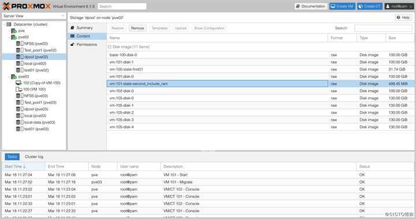The height and width of the screenshot is (219, 416).
Task: Select vm-101-disk-0 row
Action: [x=260, y=76]
